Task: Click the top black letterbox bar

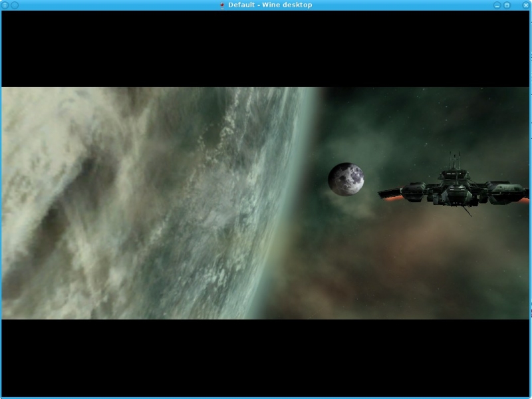Action: click(266, 48)
